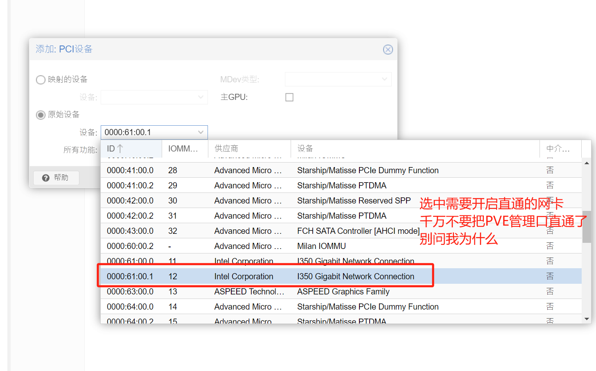Select the mapped device radio button
The image size is (596, 371).
pos(41,79)
